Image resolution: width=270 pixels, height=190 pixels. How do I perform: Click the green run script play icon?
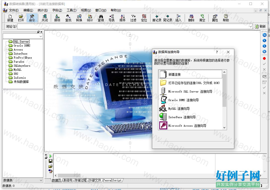point(51,156)
